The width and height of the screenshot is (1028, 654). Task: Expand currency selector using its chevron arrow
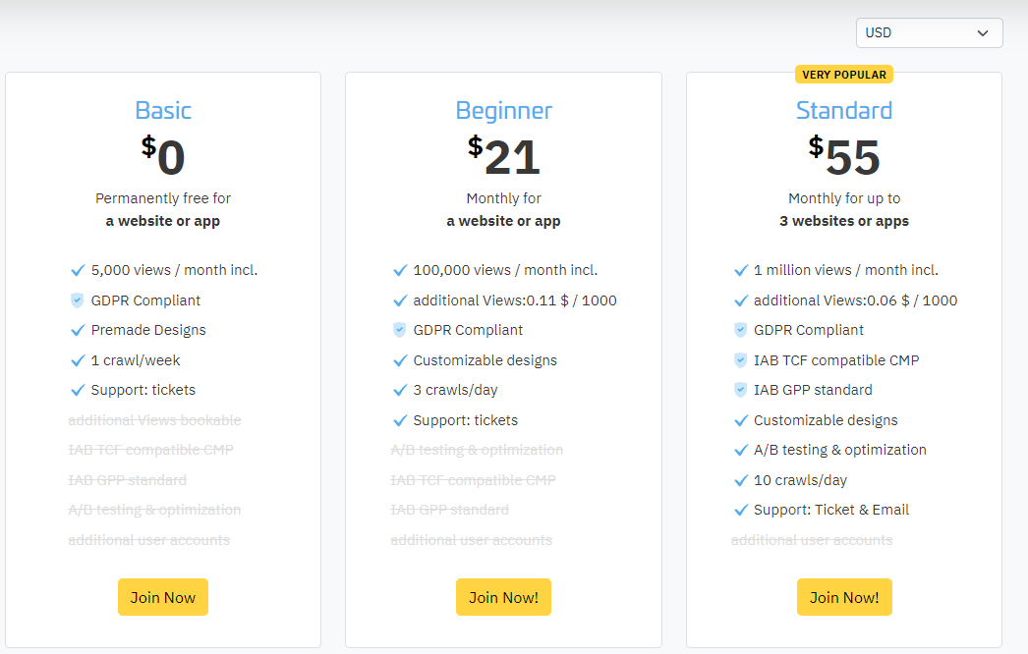click(983, 33)
